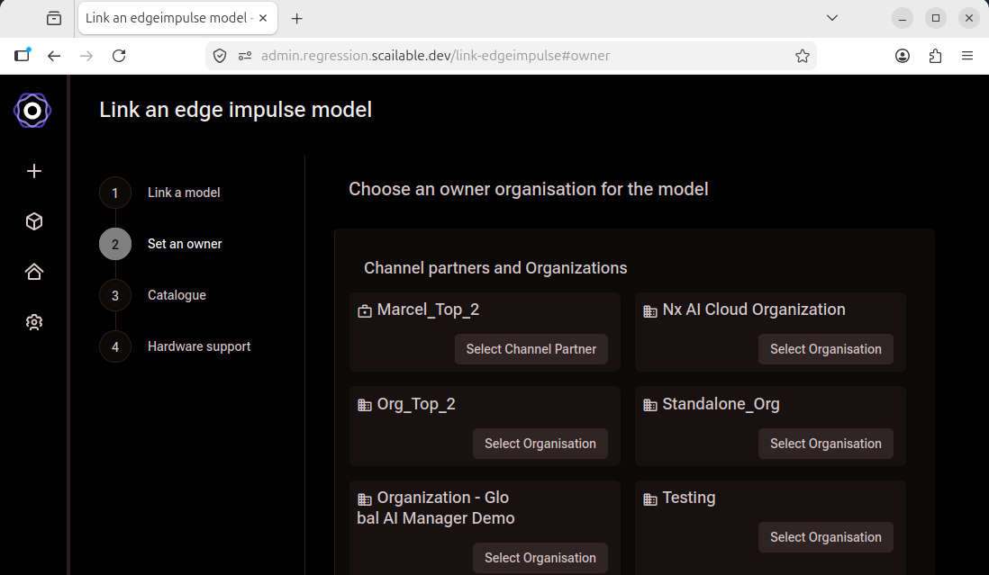The width and height of the screenshot is (989, 575).
Task: Click 'Channel partners and Organizations' heading
Action: pos(495,268)
